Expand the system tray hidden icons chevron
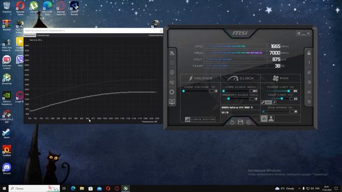 (299, 188)
